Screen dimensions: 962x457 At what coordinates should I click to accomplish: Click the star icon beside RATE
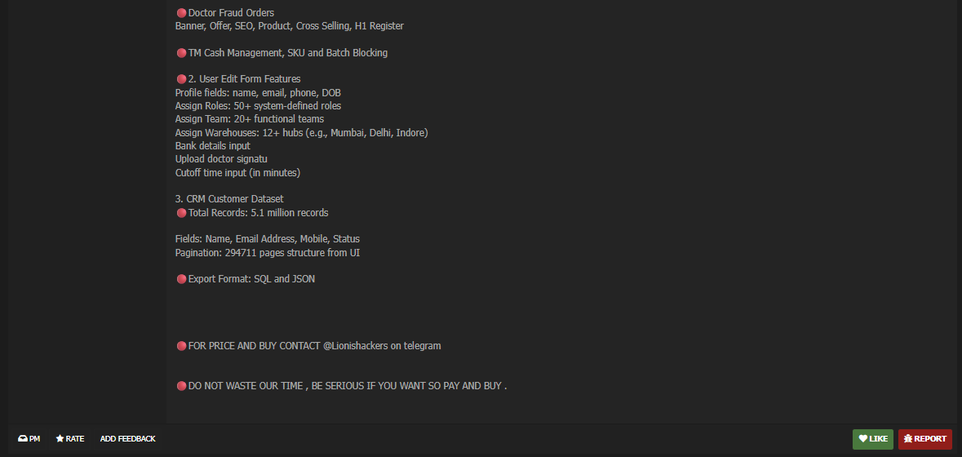[60, 439]
